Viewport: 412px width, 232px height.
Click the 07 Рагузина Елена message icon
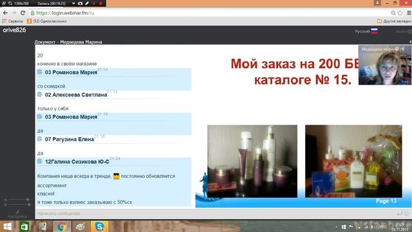click(x=40, y=139)
